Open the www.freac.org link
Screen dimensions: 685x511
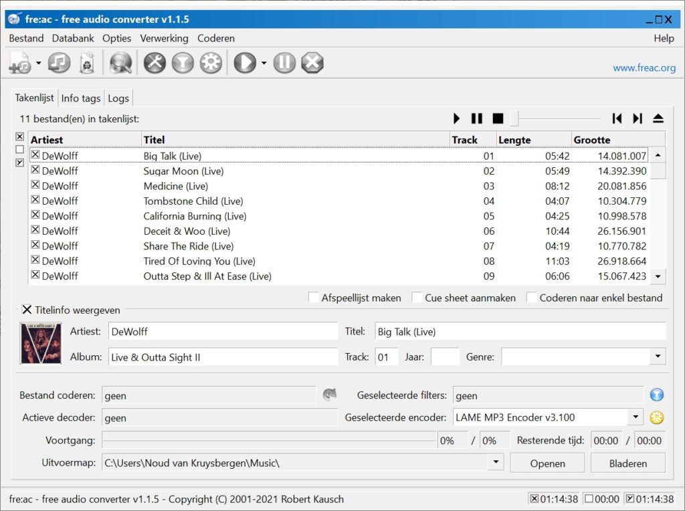[x=644, y=68]
